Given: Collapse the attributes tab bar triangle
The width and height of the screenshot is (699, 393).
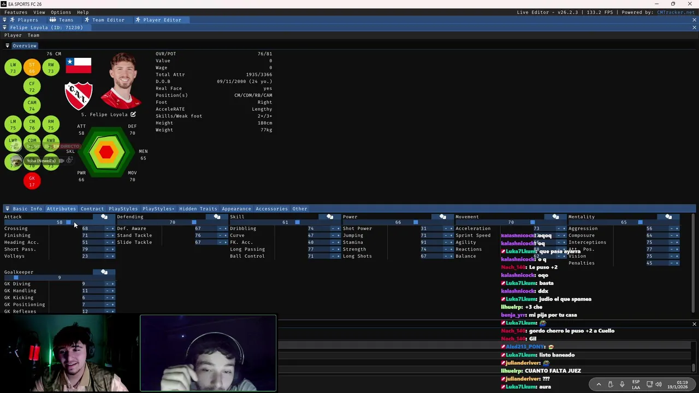Looking at the screenshot, I should (7, 209).
